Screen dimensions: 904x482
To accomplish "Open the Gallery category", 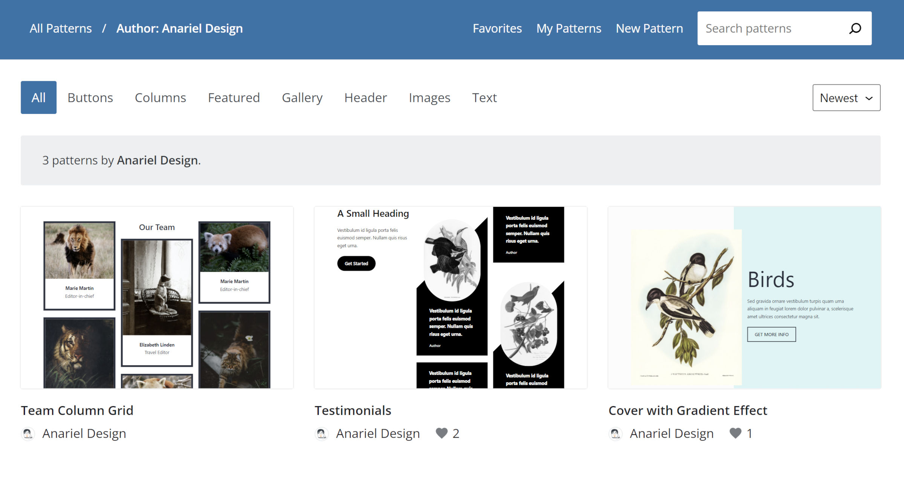I will [302, 98].
